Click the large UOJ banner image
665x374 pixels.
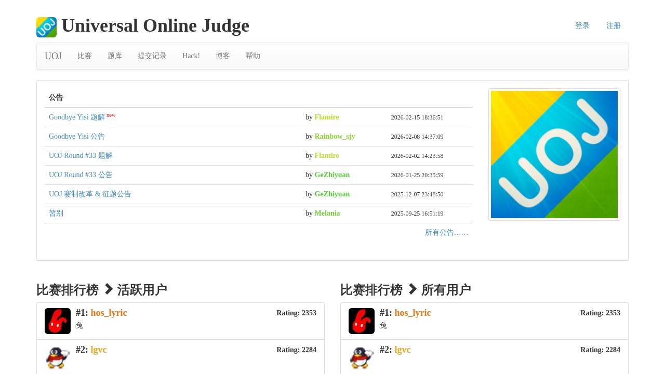[554, 154]
